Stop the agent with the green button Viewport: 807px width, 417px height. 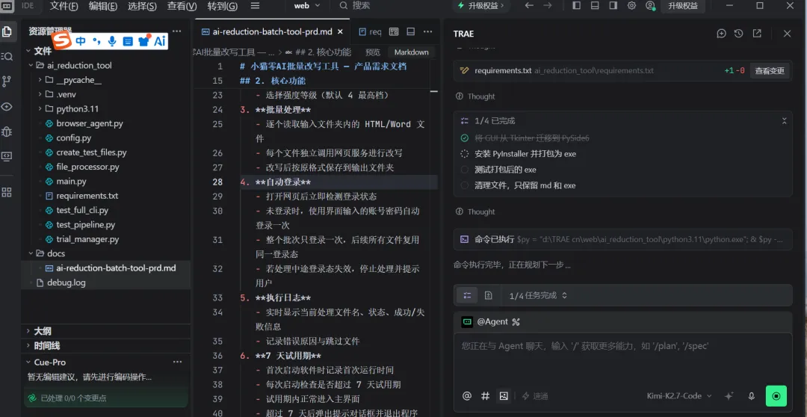coord(776,396)
